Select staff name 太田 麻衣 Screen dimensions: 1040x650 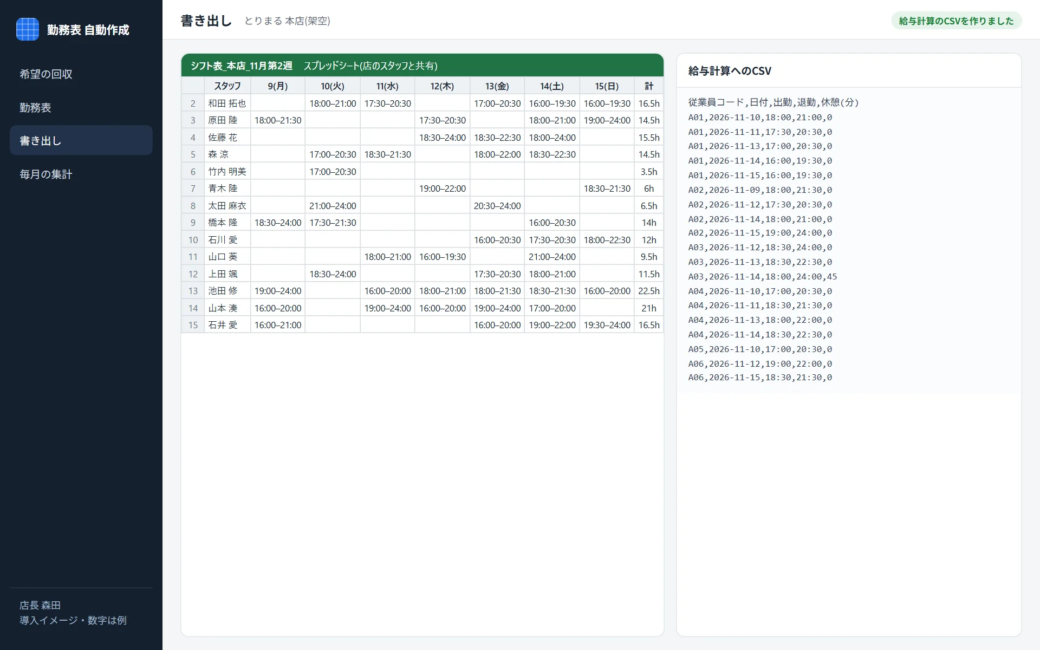tap(227, 205)
